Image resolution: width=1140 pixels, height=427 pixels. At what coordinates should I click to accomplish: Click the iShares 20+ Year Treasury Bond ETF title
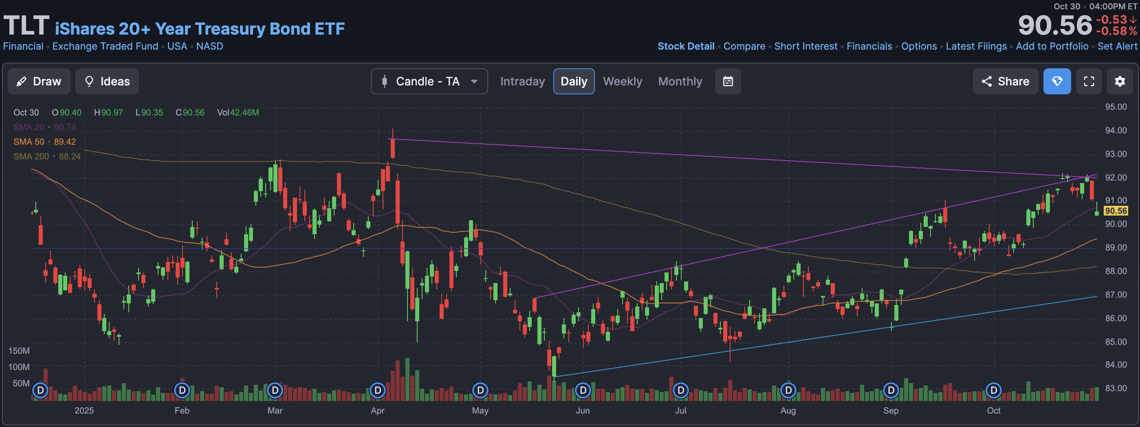200,29
